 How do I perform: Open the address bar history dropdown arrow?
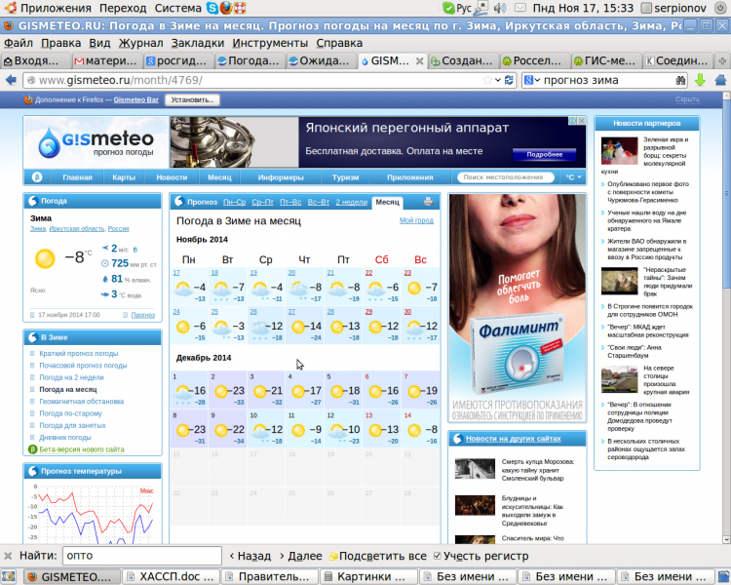[x=494, y=80]
